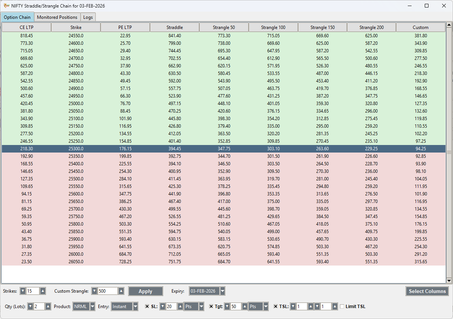Decrease the SL value with down arrow
453x319 pixels.
pos(162,307)
